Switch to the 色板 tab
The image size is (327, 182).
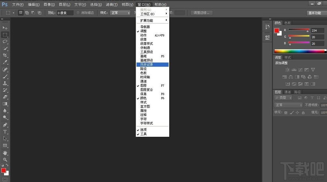tap(288, 23)
